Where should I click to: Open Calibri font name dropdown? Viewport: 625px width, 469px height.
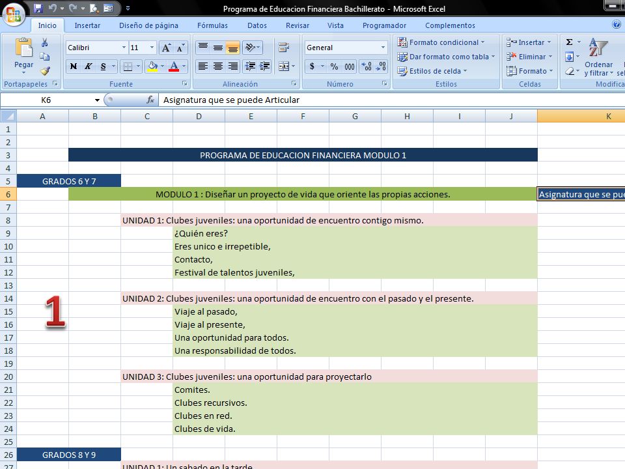coord(124,48)
